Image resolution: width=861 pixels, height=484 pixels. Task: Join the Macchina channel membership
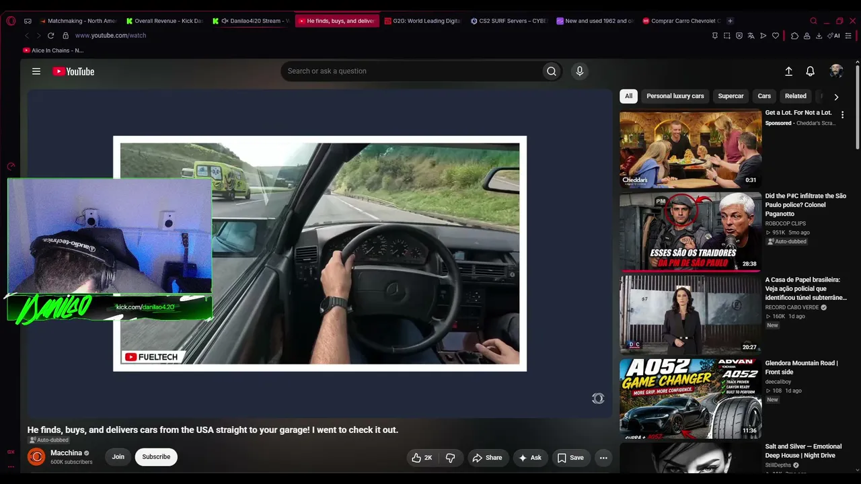pyautogui.click(x=118, y=457)
